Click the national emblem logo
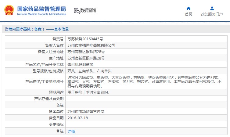The width and height of the screenshot is (230, 137). [9, 10]
